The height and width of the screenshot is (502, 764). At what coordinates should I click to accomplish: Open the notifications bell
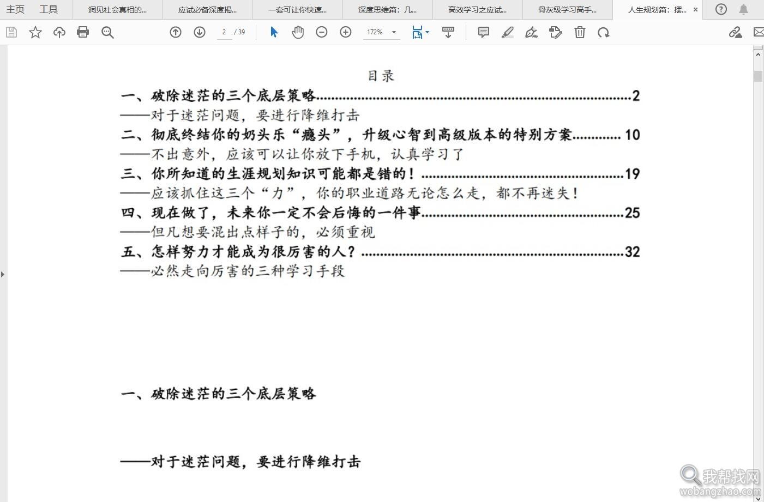(x=743, y=9)
